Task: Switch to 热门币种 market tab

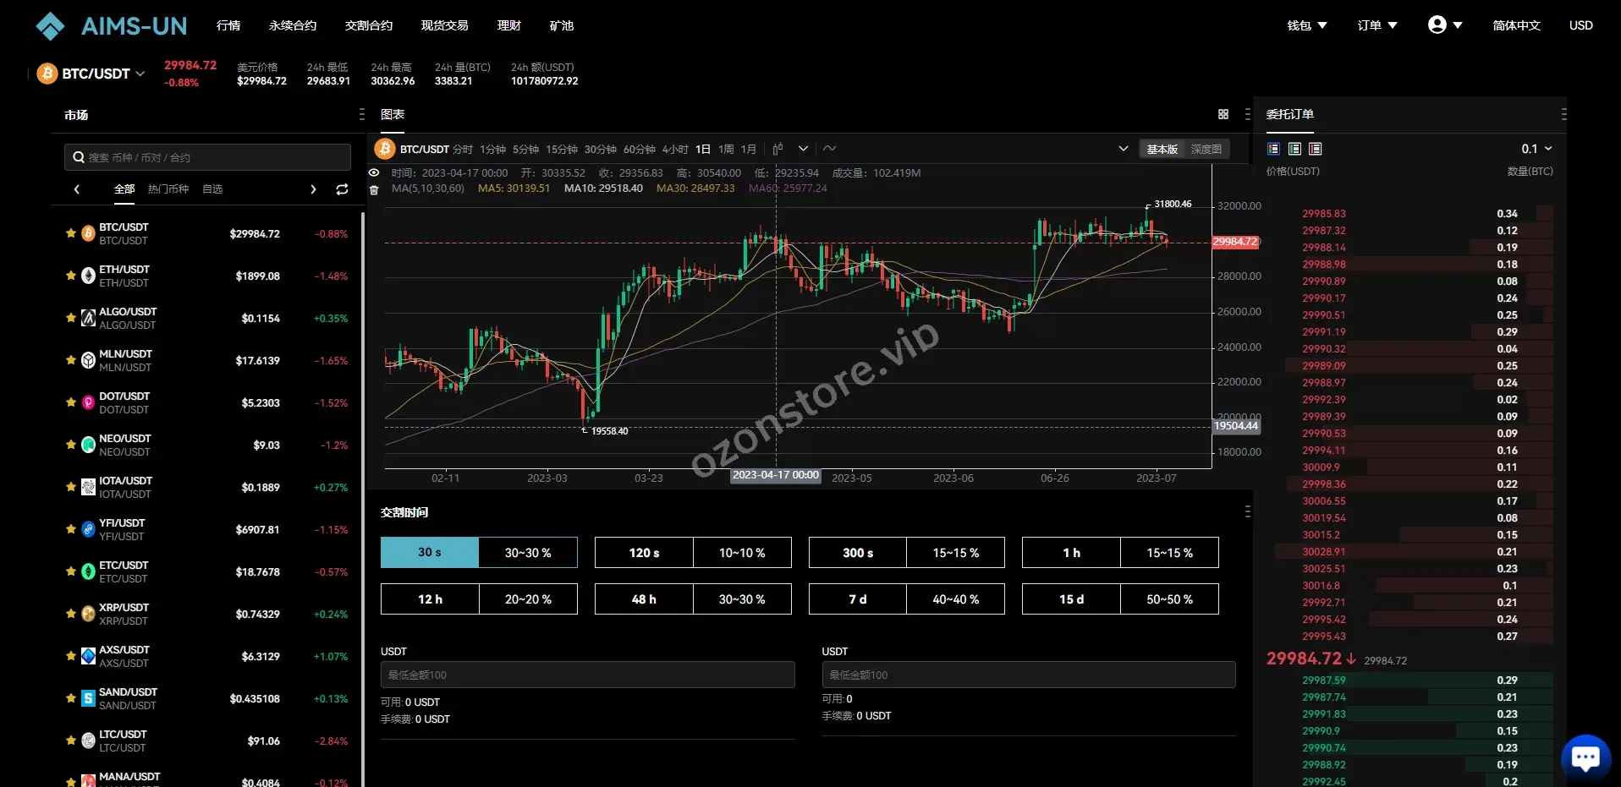Action: pyautogui.click(x=168, y=189)
